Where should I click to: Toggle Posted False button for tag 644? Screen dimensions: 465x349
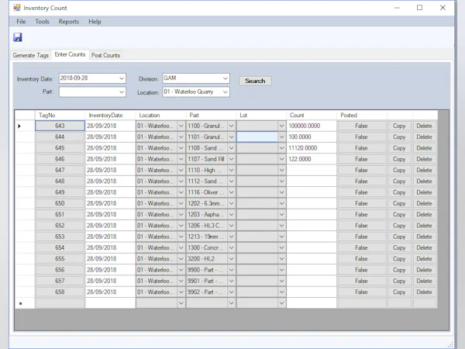(x=361, y=136)
